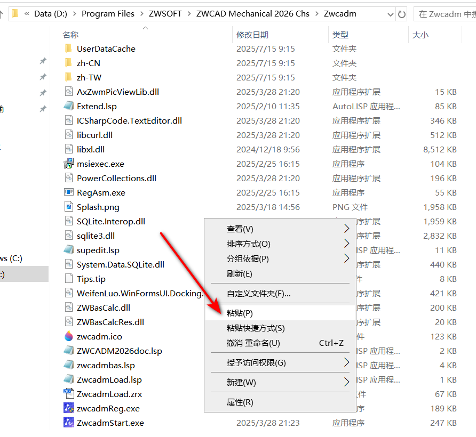Choose 粘贴(P) in context menu
The height and width of the screenshot is (437, 476).
[x=280, y=313]
